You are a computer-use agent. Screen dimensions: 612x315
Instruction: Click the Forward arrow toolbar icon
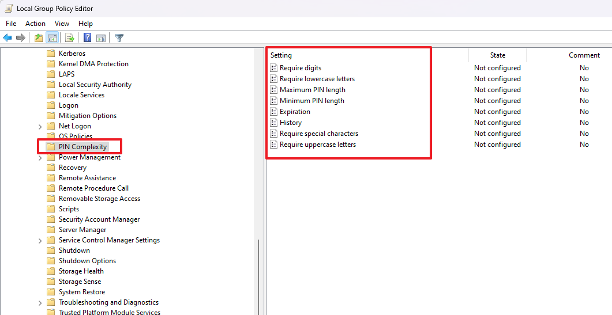coord(21,38)
